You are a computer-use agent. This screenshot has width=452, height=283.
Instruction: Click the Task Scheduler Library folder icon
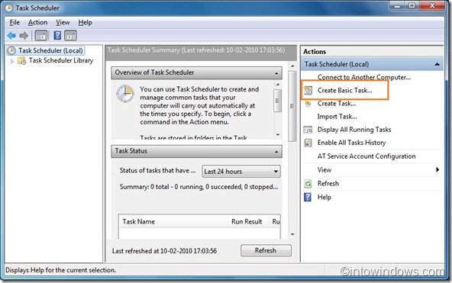click(x=21, y=61)
